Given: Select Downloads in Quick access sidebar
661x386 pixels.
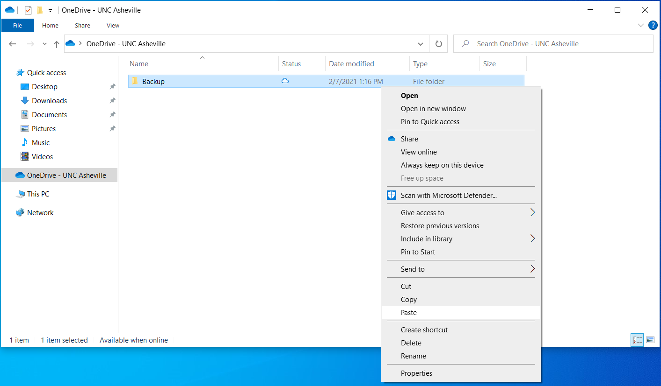Looking at the screenshot, I should click(49, 101).
